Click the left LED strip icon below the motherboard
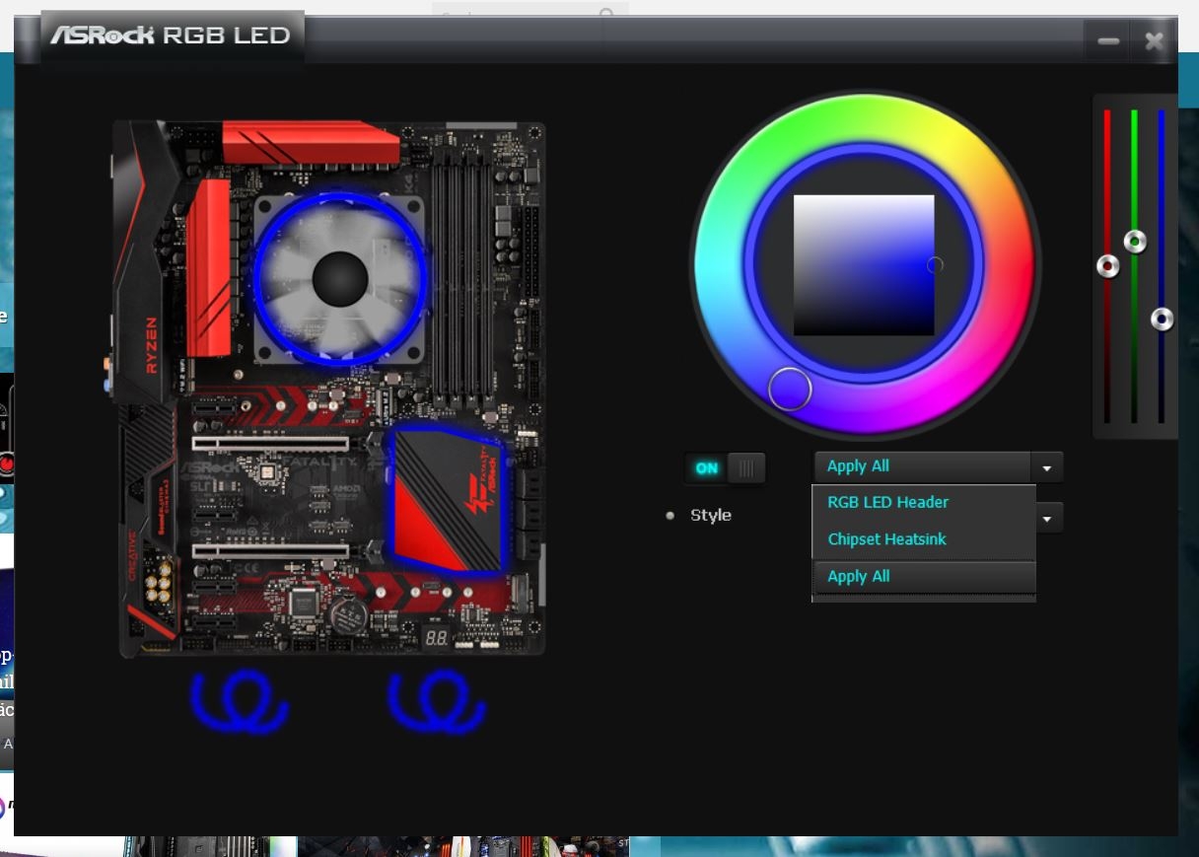 pyautogui.click(x=239, y=701)
